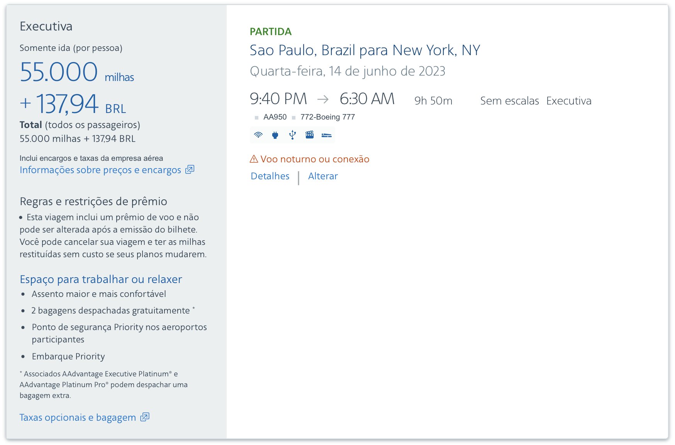Click the Sem escalas label
This screenshot has height=445, width=675.
(509, 101)
